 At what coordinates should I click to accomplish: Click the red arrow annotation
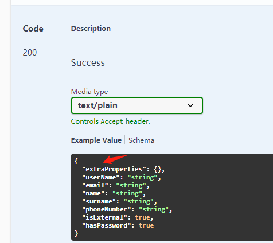(x=115, y=159)
